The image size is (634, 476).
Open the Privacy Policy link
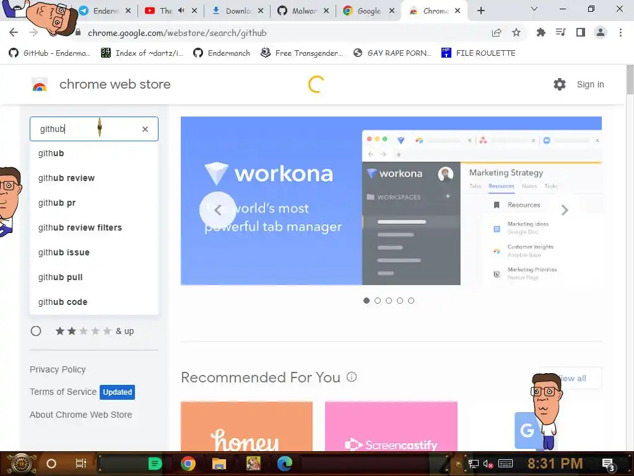[x=58, y=369]
